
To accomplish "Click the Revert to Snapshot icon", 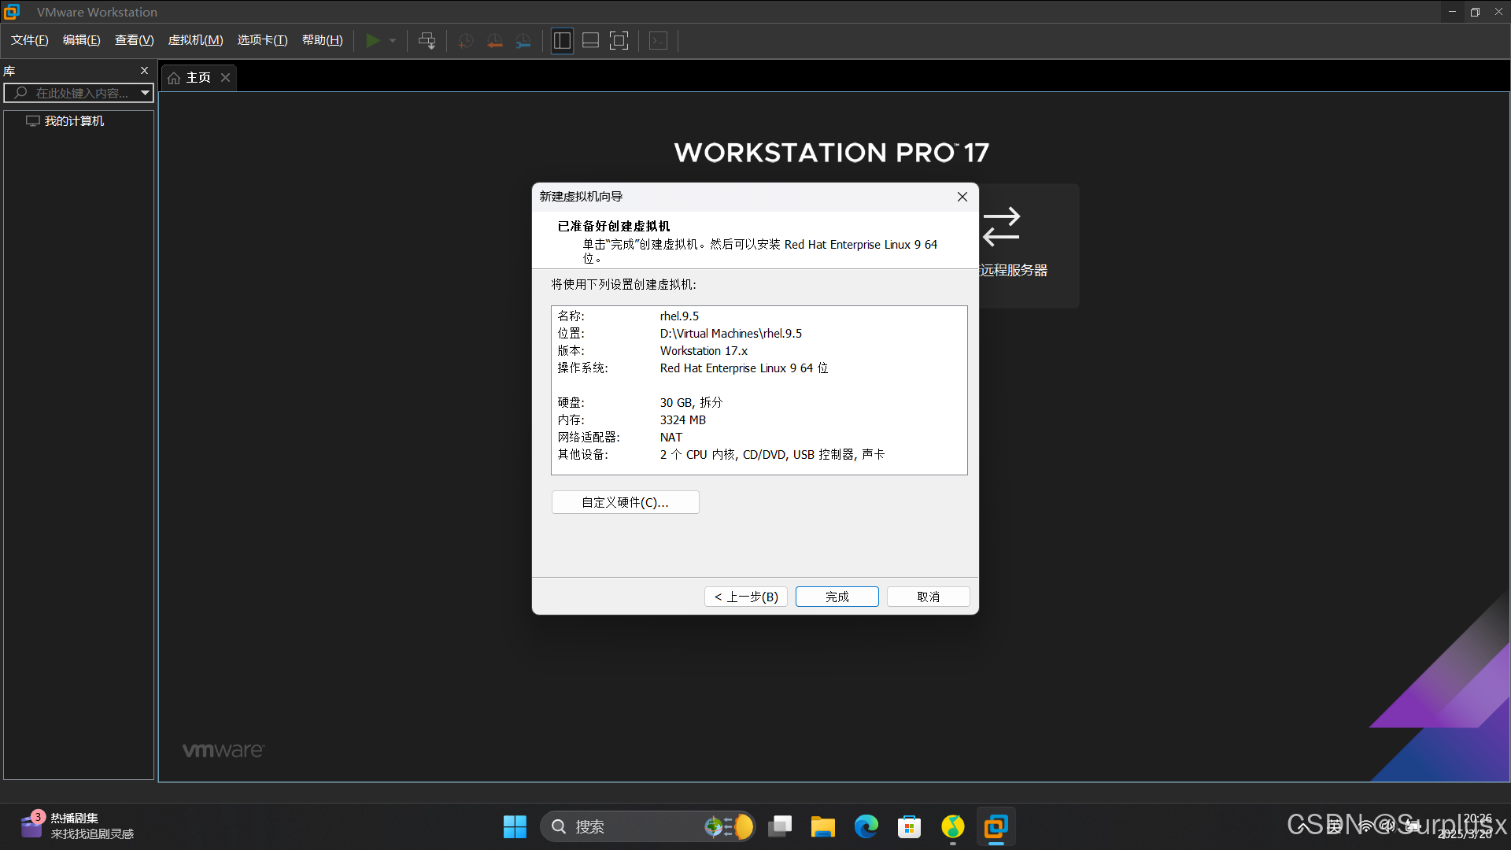I will (494, 40).
